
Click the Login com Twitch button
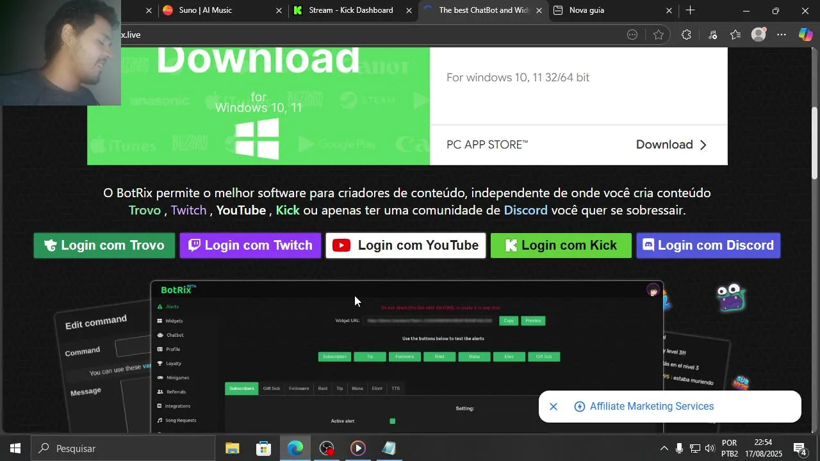coord(250,245)
